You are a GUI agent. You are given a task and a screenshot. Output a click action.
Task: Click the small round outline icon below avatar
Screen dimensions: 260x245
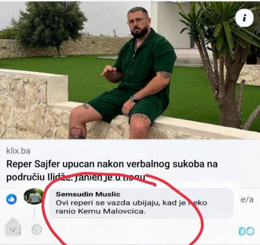(37, 230)
